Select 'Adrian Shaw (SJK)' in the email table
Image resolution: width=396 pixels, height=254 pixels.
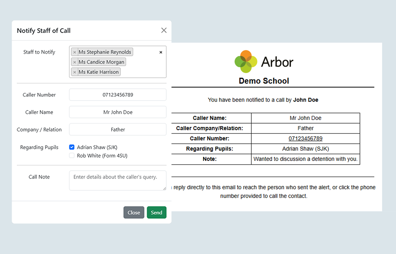tap(306, 149)
